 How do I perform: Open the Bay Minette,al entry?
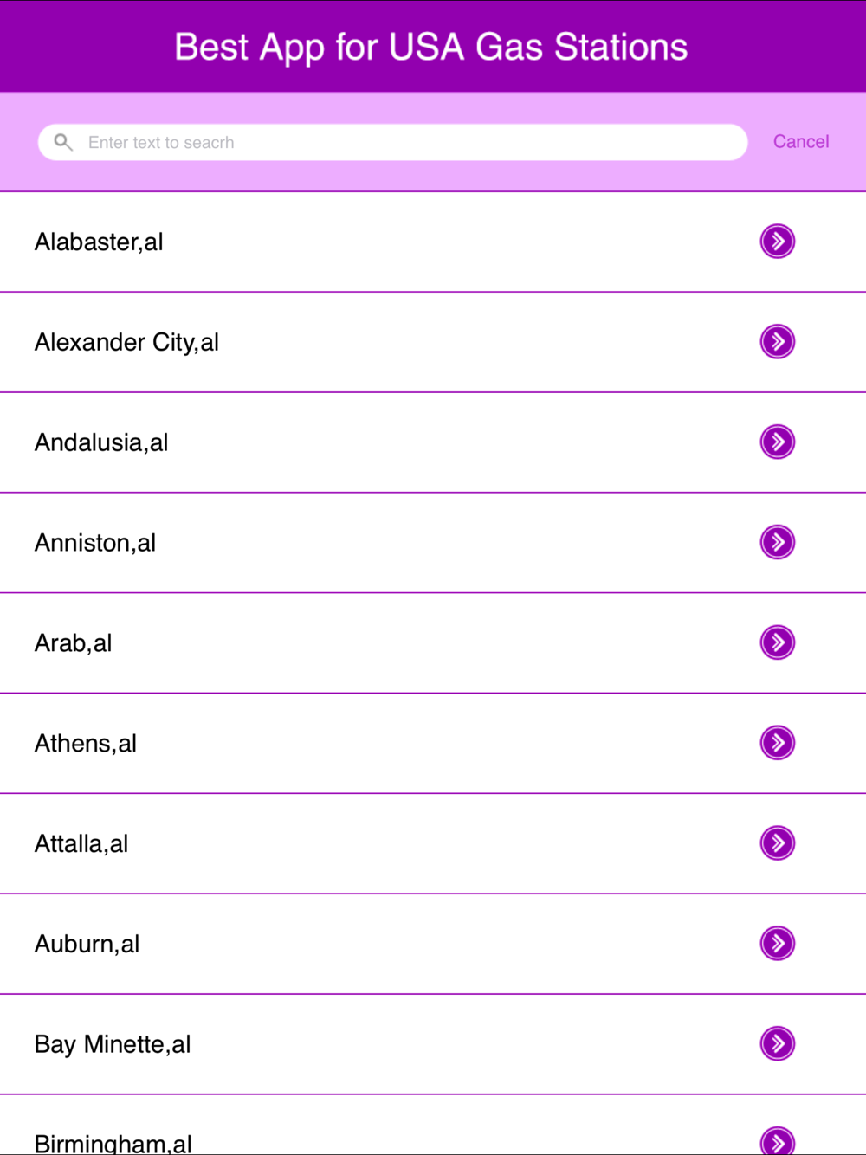click(x=433, y=1045)
